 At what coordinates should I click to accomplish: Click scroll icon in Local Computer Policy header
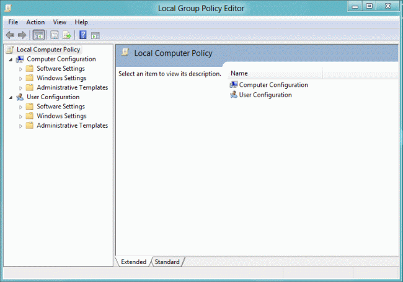125,53
